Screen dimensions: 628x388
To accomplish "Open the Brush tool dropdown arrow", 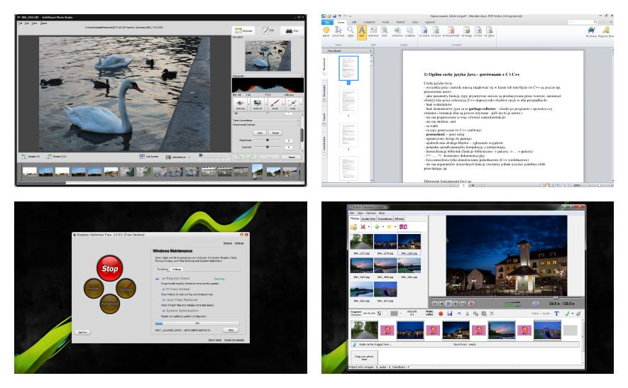I will click(x=283, y=104).
